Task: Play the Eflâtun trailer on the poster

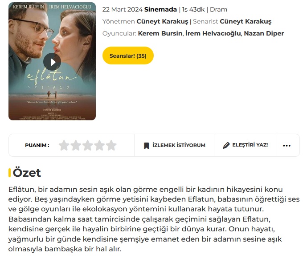Action: click(x=52, y=62)
